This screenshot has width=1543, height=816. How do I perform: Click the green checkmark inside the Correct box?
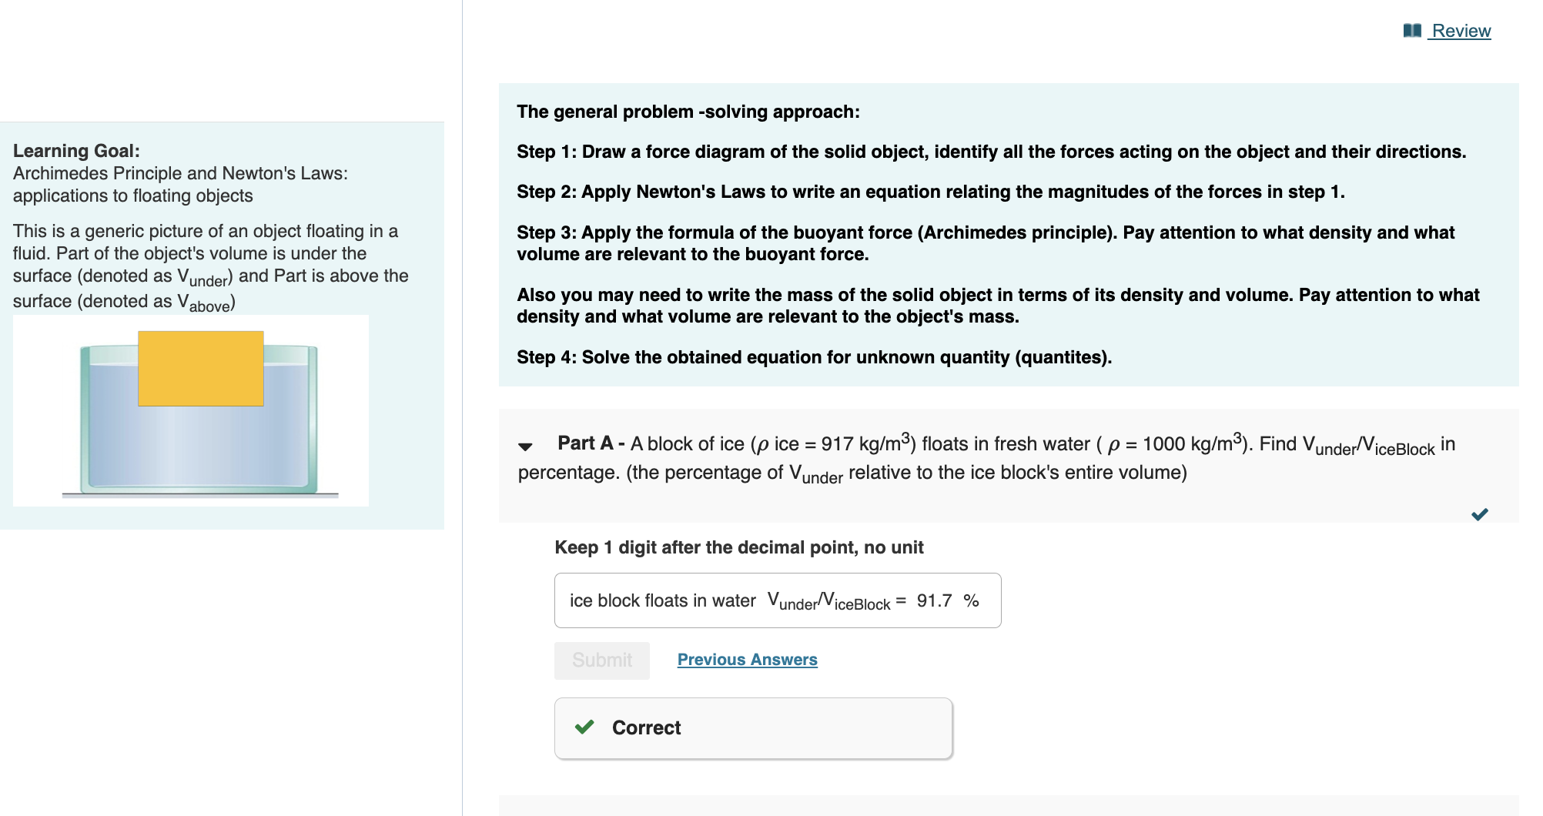tap(584, 727)
